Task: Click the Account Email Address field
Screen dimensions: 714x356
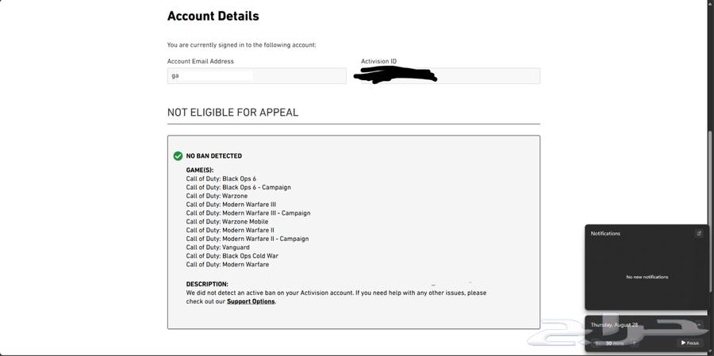Action: (x=256, y=76)
